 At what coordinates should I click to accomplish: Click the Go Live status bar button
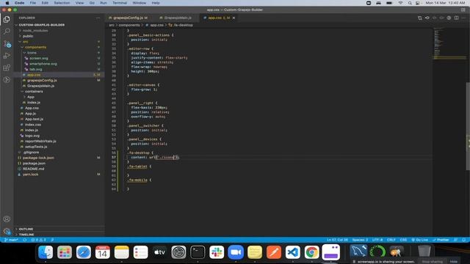[x=419, y=240]
